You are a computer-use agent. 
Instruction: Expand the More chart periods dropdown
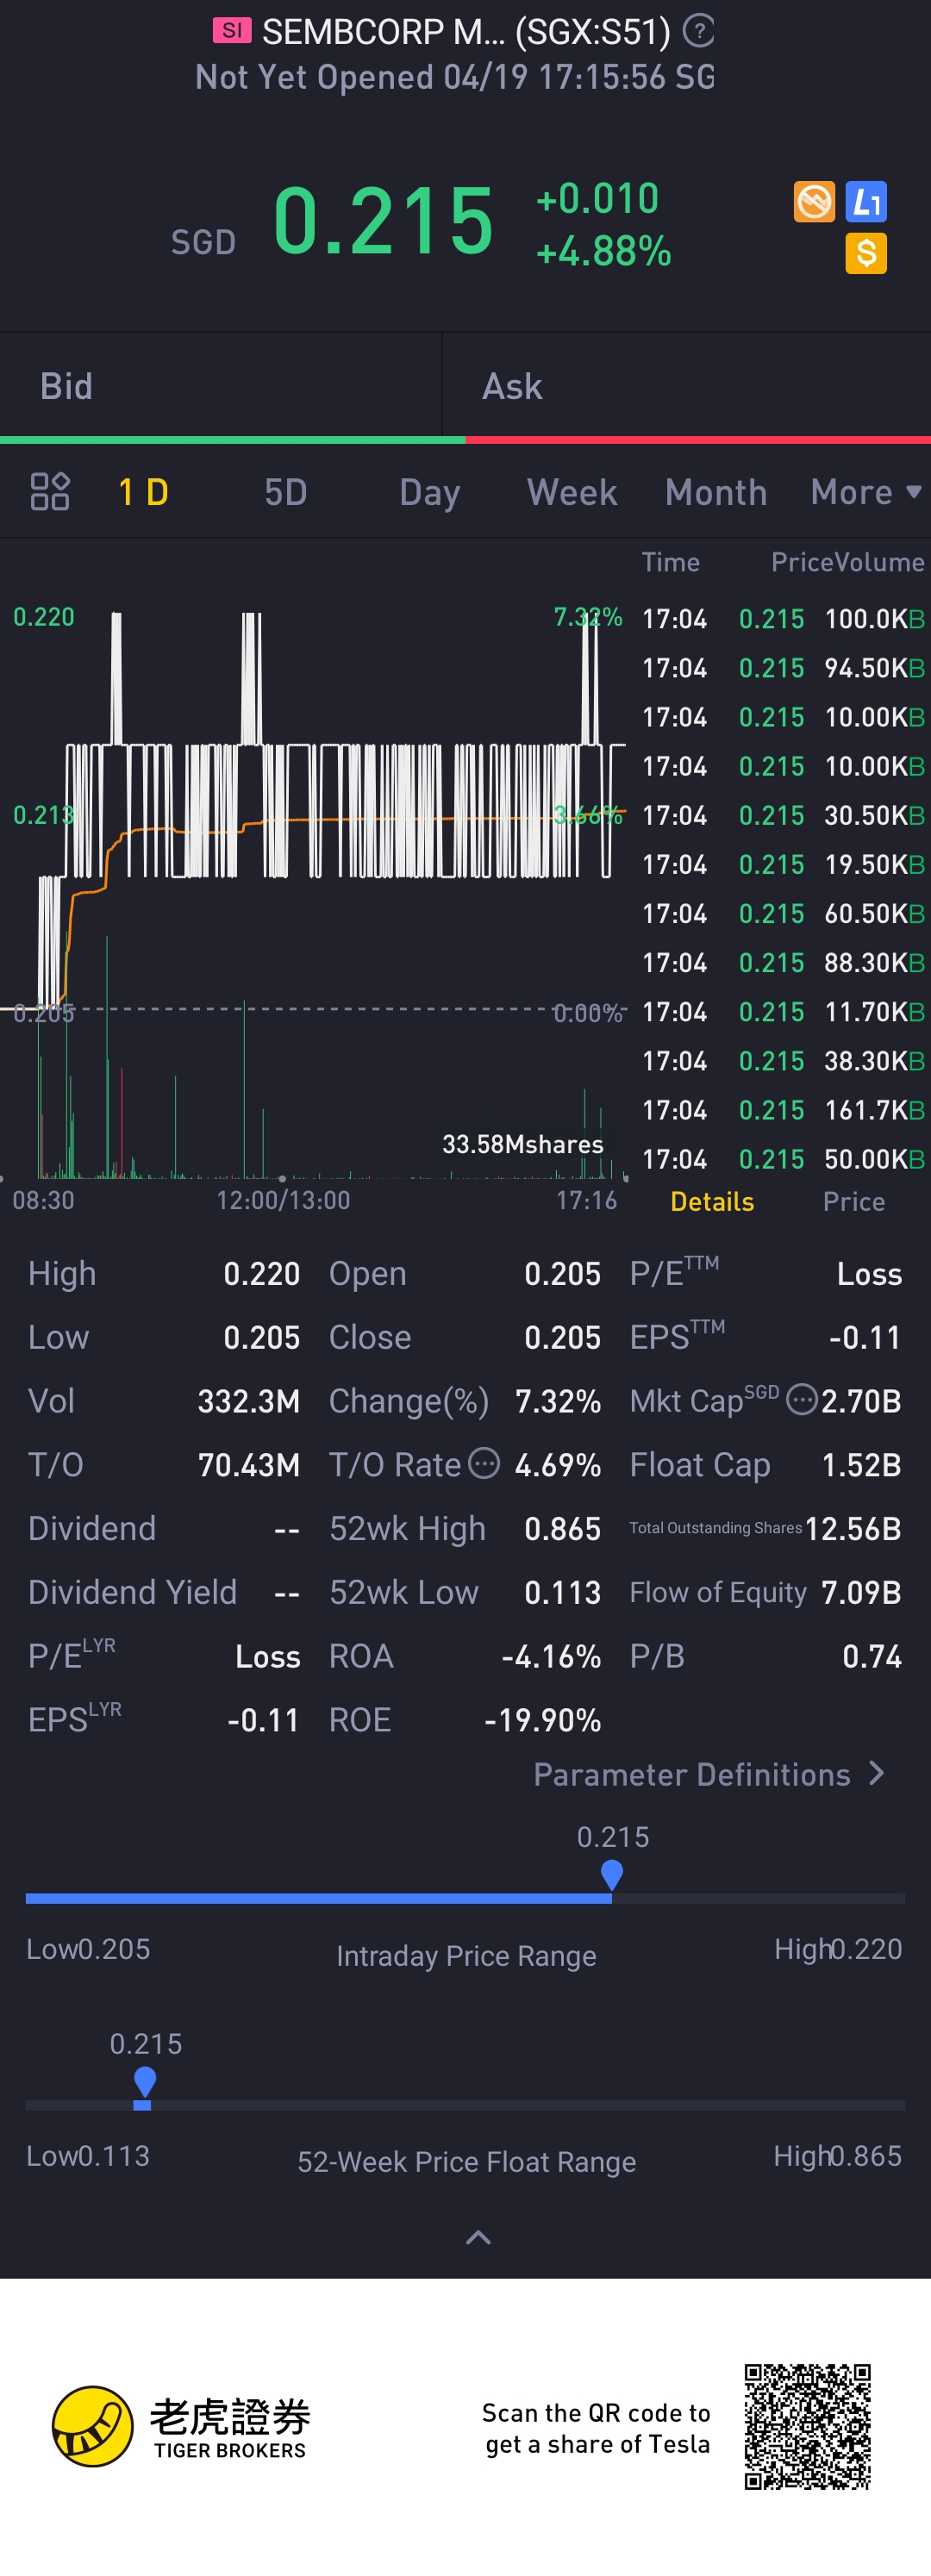865,492
